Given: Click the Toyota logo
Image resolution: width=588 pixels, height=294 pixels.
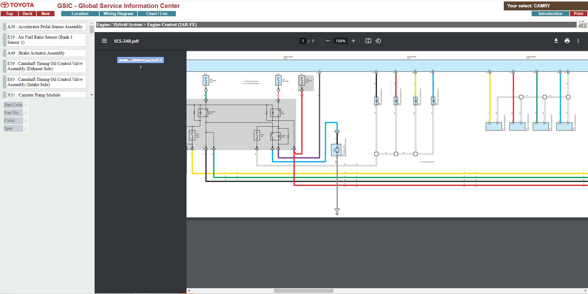Looking at the screenshot, I should 17,5.
